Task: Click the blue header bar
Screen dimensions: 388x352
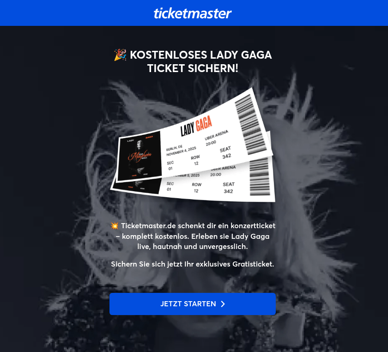Action: (x=194, y=13)
